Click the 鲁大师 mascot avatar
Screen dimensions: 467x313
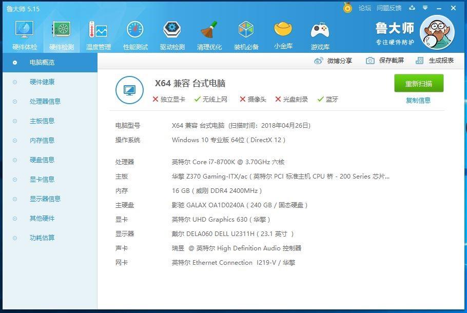[437, 32]
